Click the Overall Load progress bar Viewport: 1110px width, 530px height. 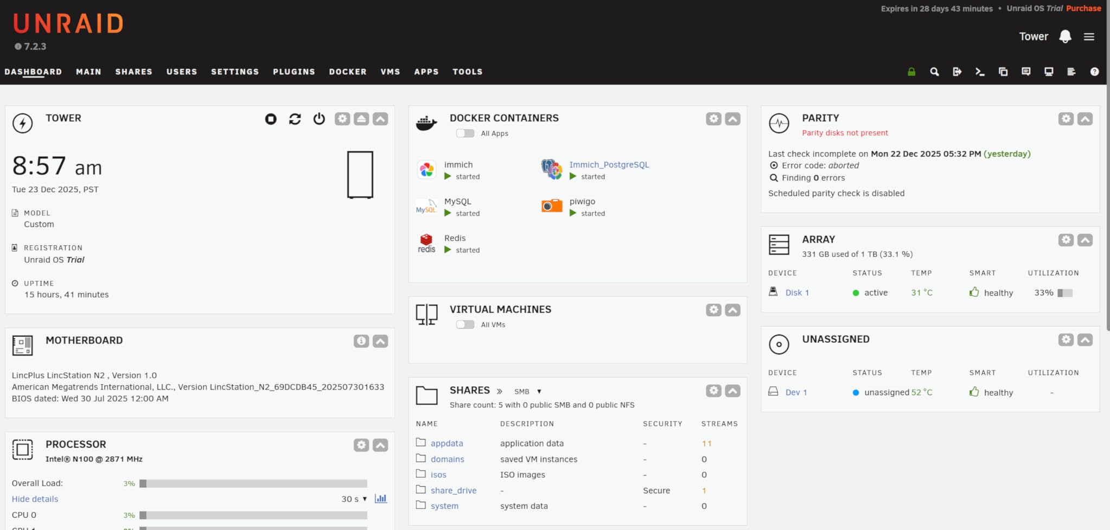pyautogui.click(x=253, y=483)
